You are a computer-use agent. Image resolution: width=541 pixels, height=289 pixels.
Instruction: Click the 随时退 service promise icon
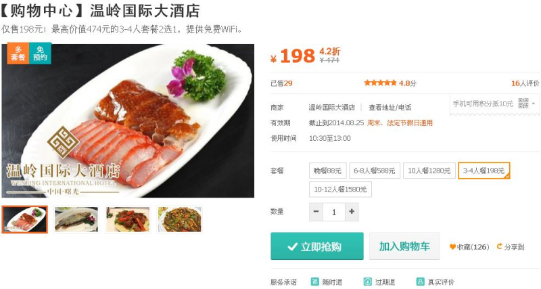[x=314, y=282]
